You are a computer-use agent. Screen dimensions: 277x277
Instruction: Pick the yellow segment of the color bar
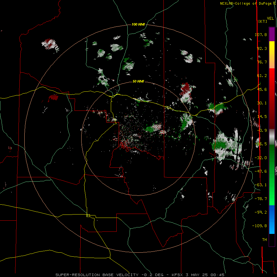tap(272, 48)
